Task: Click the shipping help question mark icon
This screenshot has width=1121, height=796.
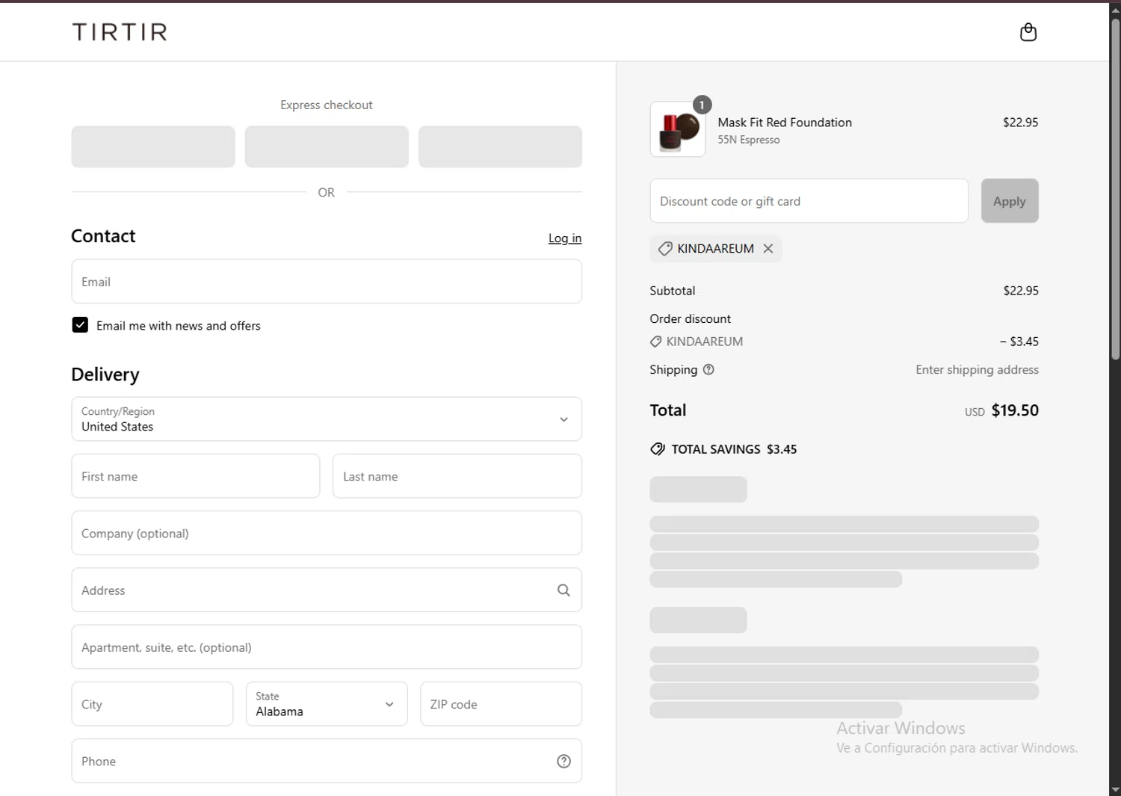Action: click(708, 369)
